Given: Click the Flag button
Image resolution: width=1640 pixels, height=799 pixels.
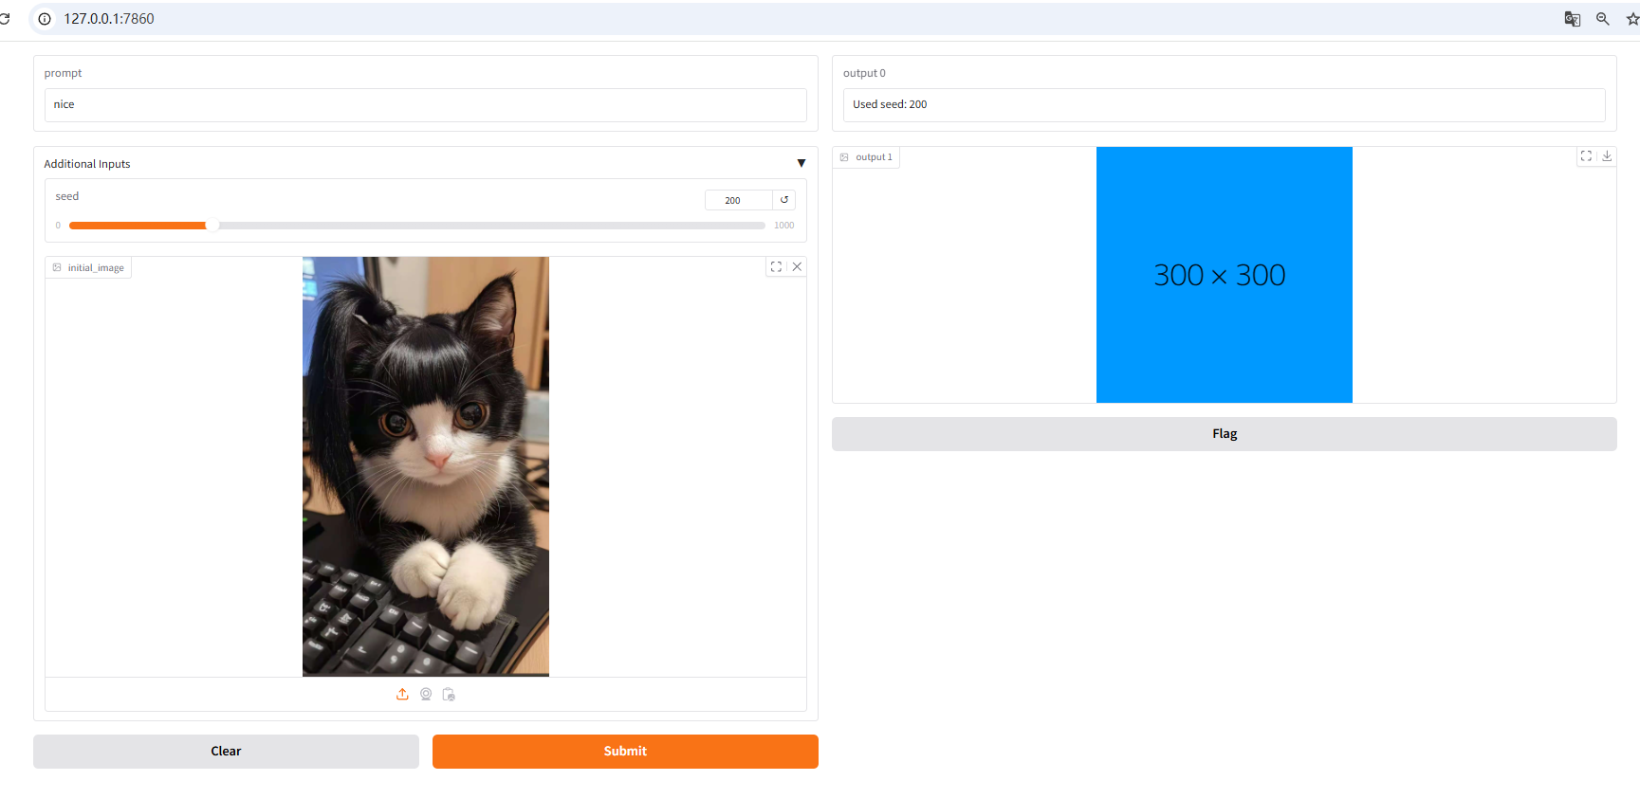Looking at the screenshot, I should click(x=1224, y=434).
